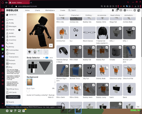Expand the Clothing dropdown

tap(89, 15)
